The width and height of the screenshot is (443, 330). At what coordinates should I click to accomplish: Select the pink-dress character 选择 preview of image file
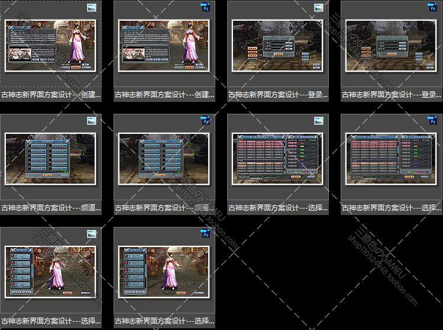[51, 272]
